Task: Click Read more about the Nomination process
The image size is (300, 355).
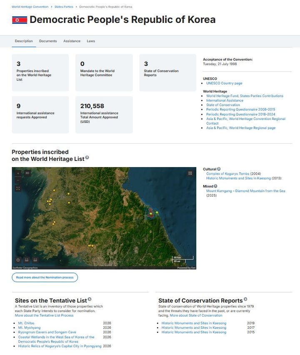Action: point(45,277)
